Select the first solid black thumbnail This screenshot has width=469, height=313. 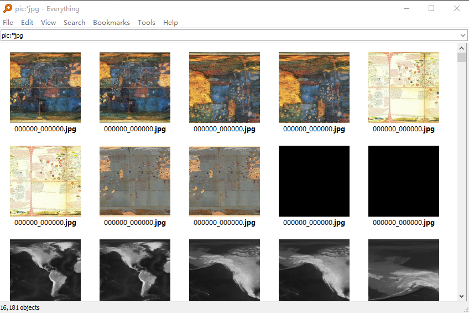(x=314, y=181)
